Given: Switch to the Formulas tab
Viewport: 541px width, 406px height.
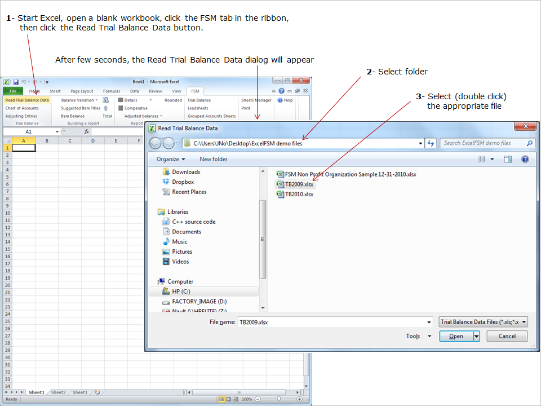Looking at the screenshot, I should point(112,91).
